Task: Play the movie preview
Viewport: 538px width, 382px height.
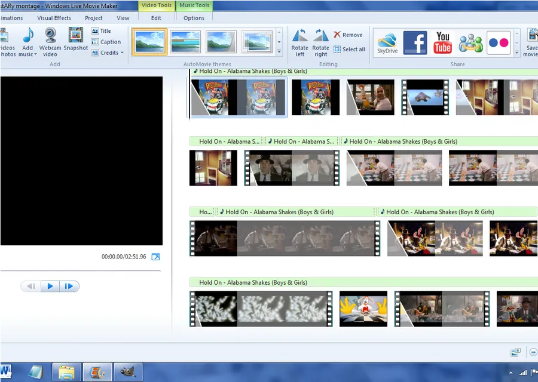Action: tap(50, 286)
